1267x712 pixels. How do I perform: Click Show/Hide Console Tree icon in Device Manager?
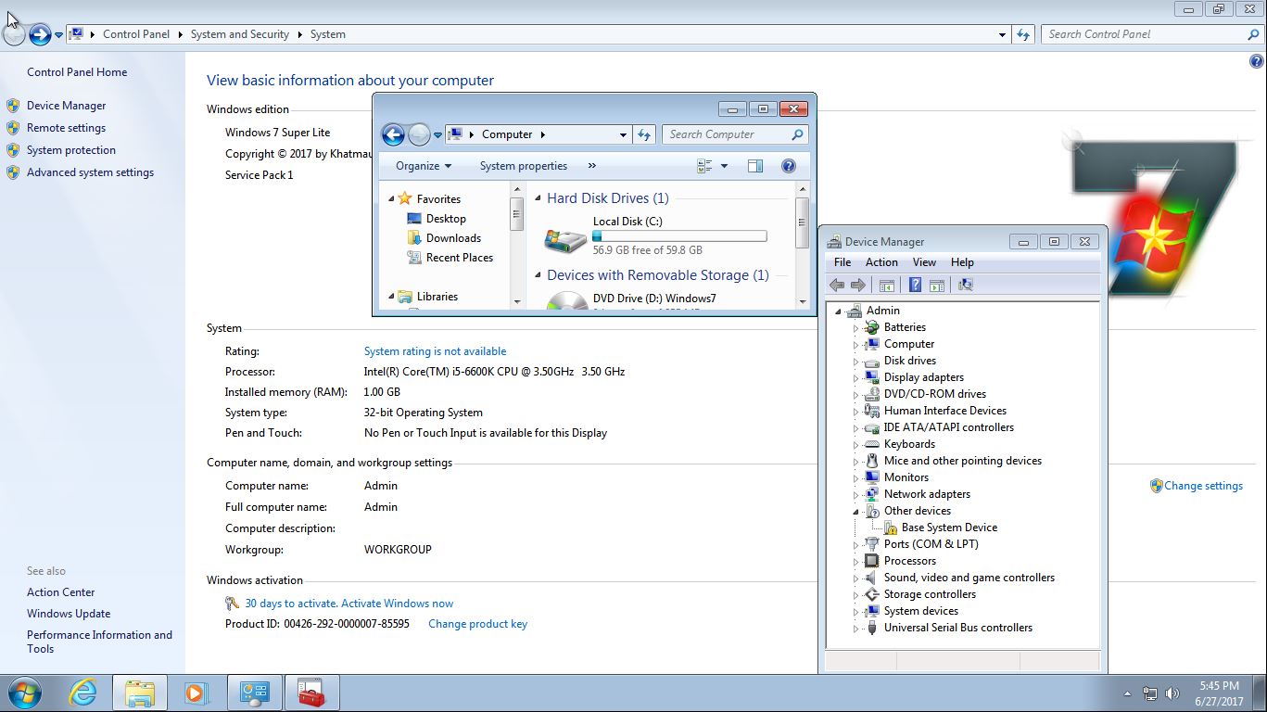click(x=887, y=286)
